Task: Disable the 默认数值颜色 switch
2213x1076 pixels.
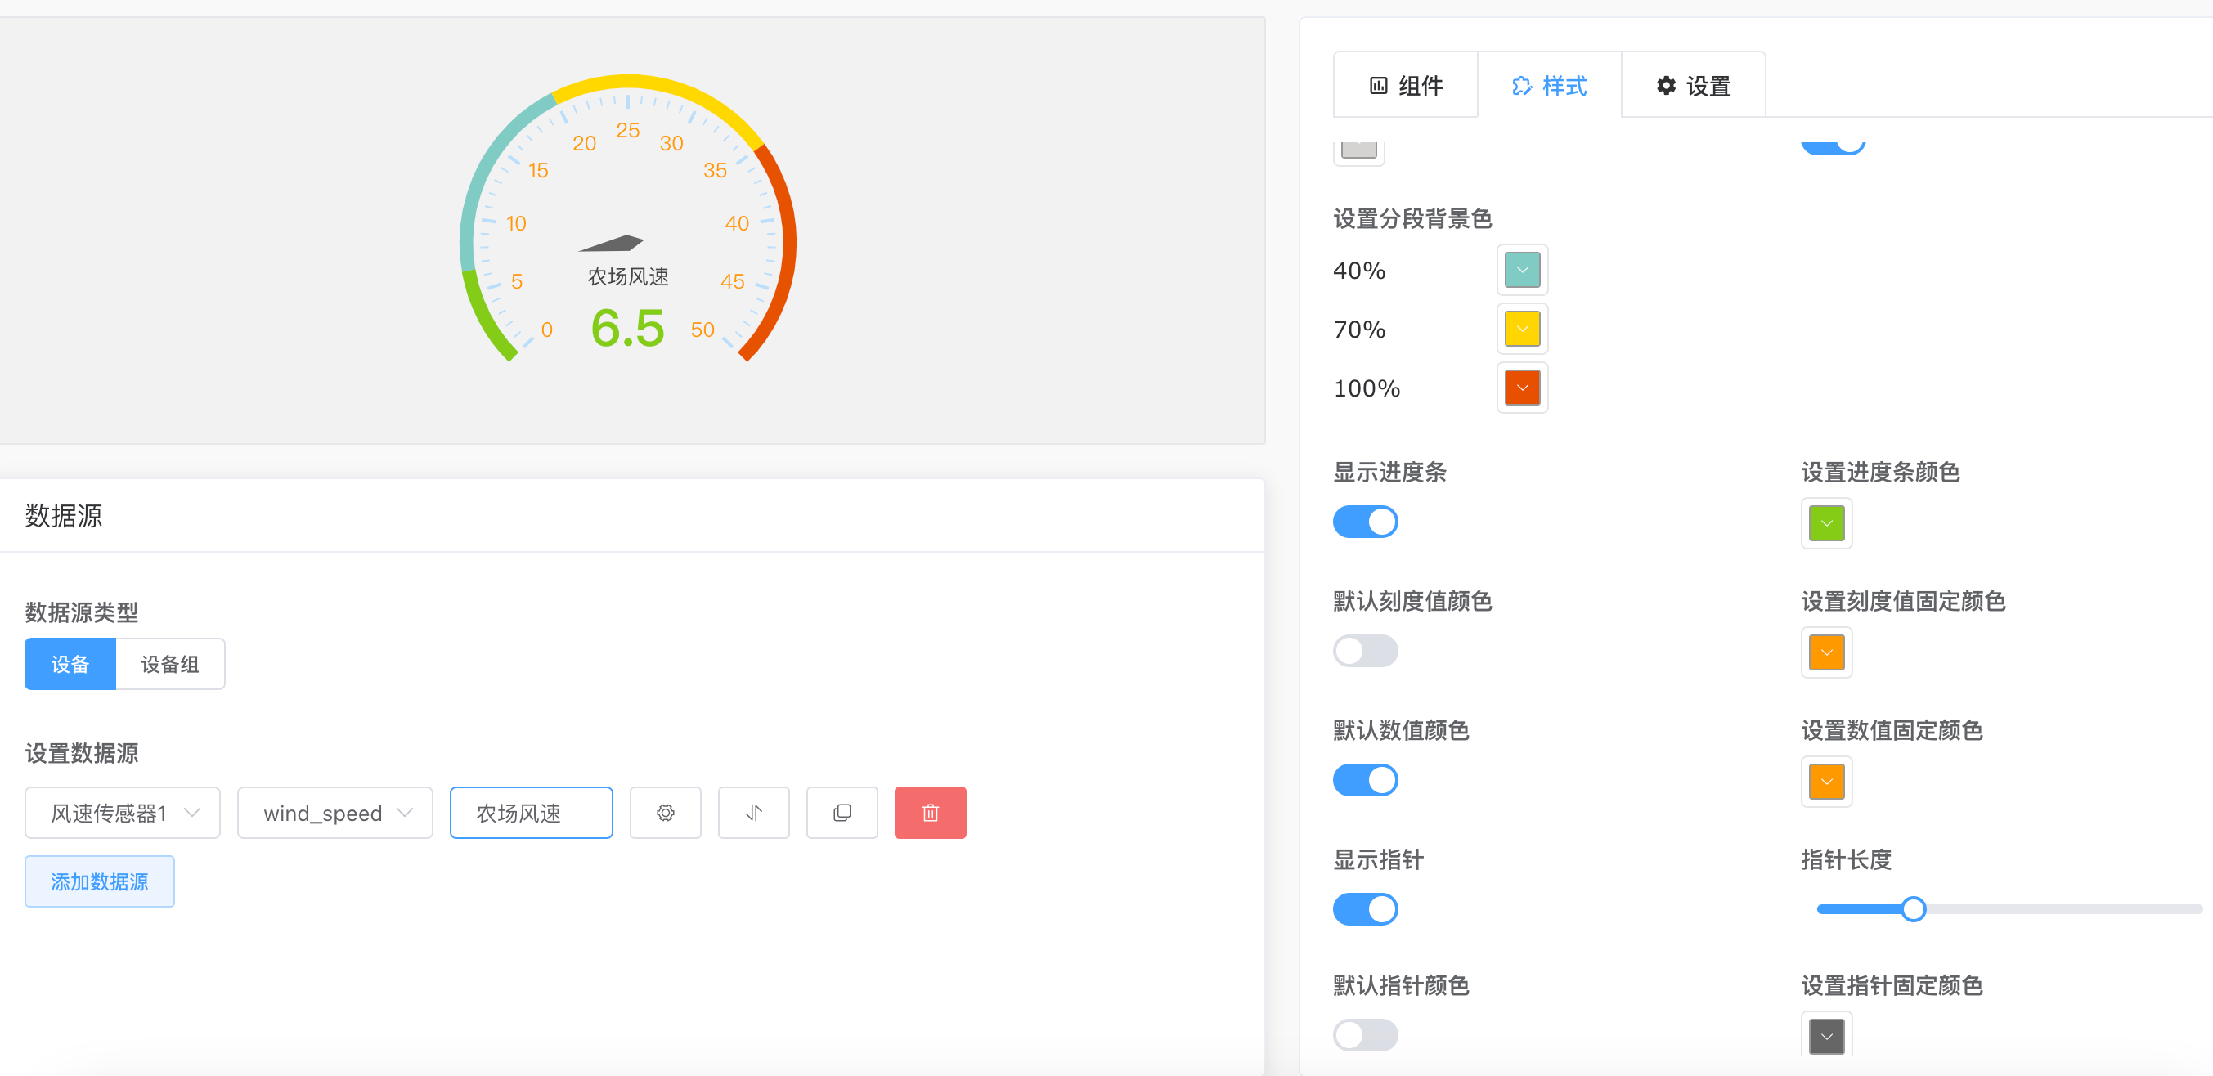Action: 1365,781
